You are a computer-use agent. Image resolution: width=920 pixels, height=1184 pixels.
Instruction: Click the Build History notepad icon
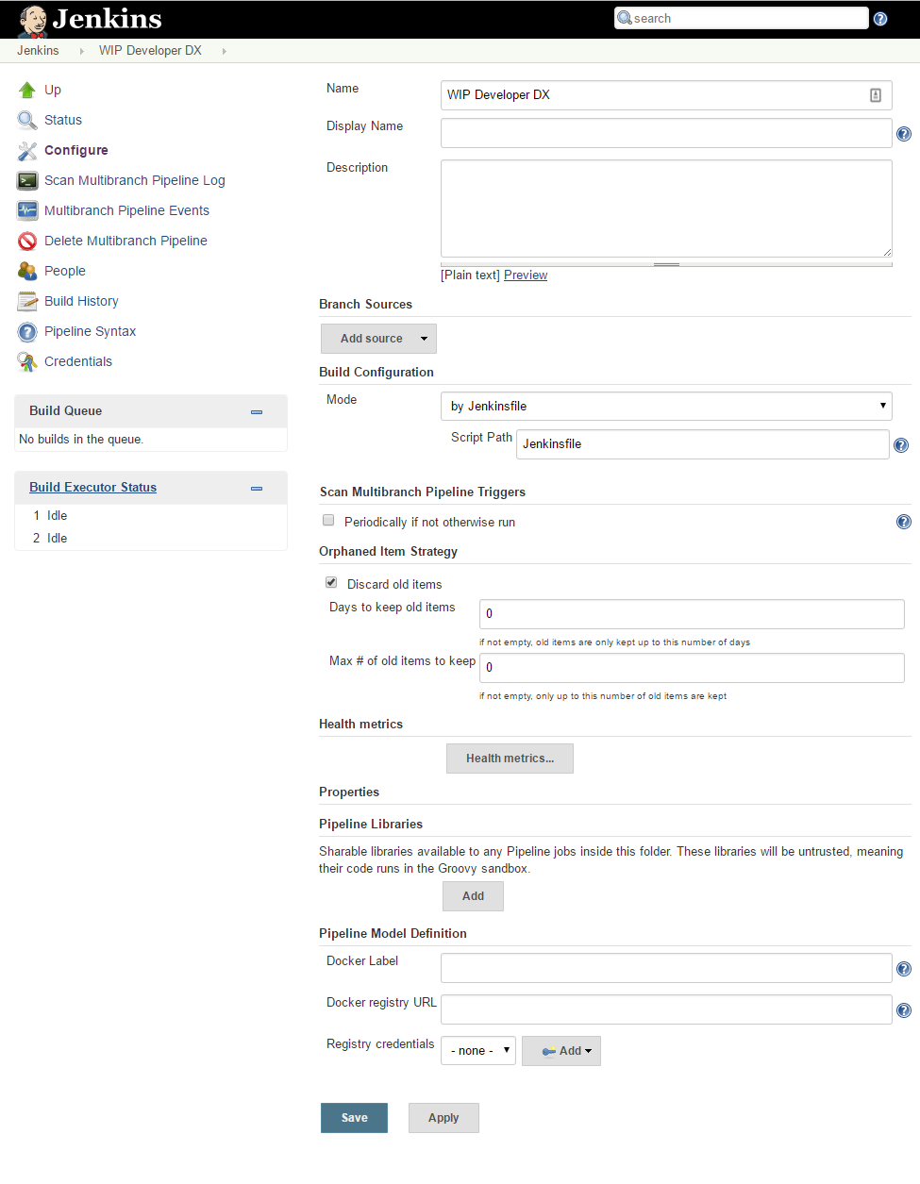click(x=27, y=301)
